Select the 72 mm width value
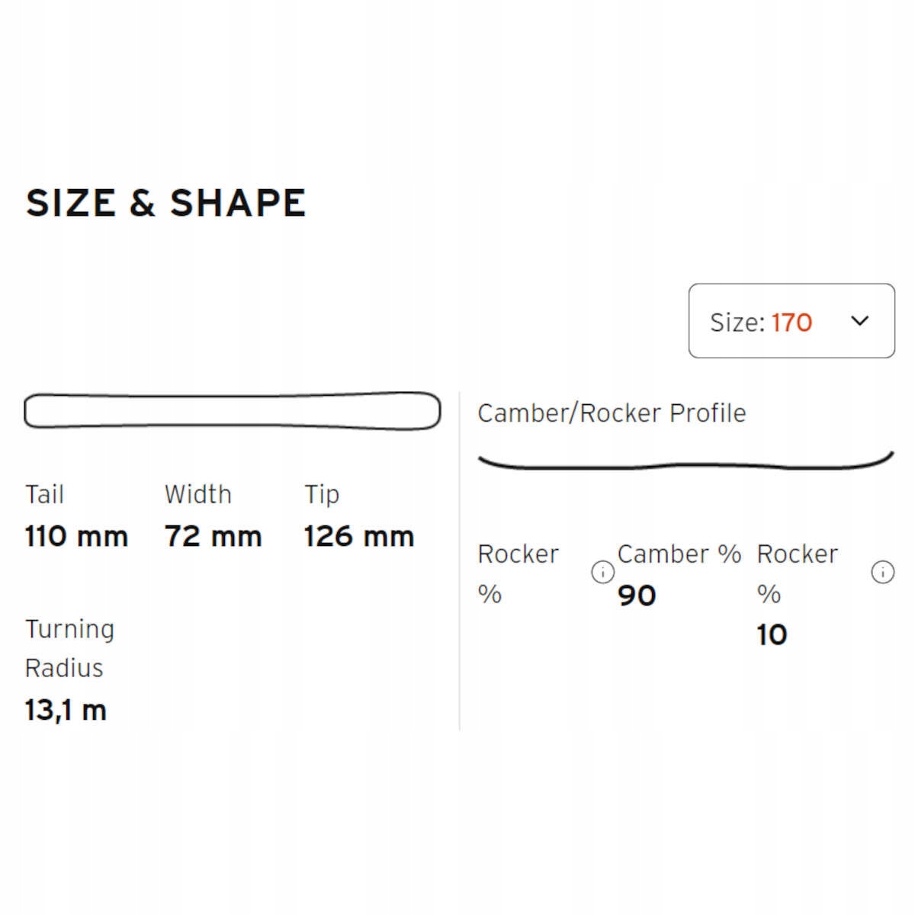This screenshot has height=915, width=915. tap(213, 536)
